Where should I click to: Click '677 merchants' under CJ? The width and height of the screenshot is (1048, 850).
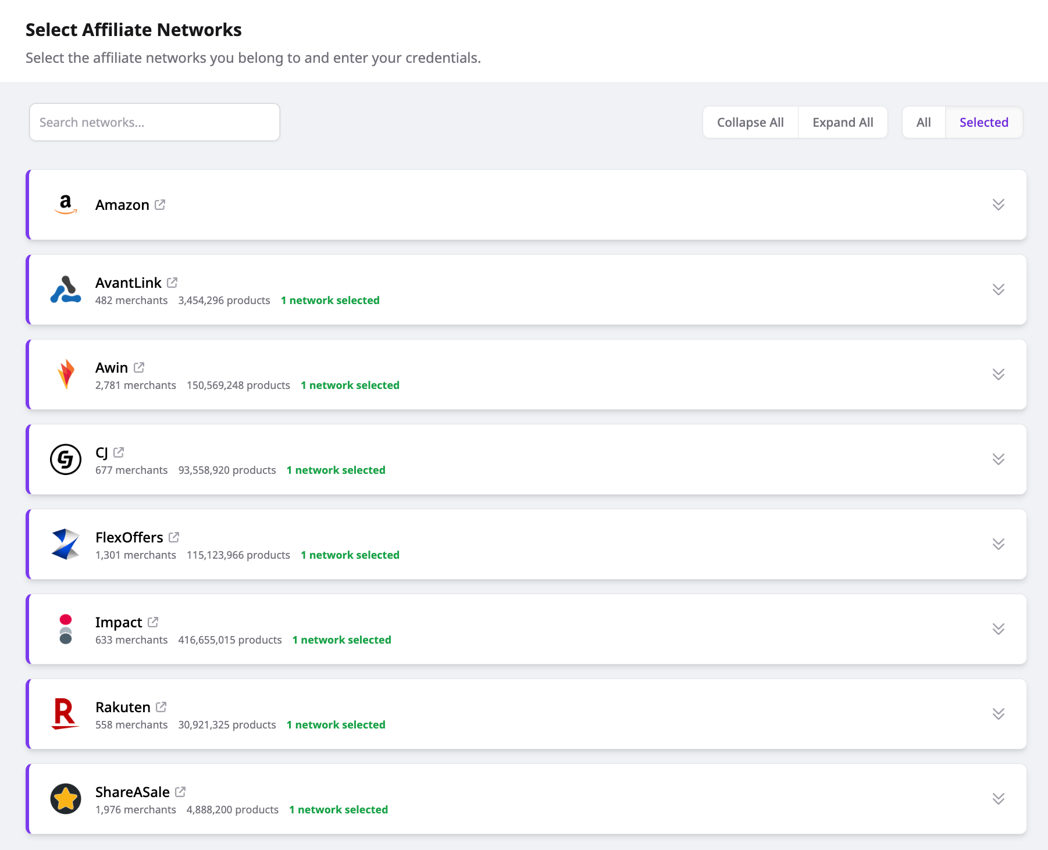131,470
